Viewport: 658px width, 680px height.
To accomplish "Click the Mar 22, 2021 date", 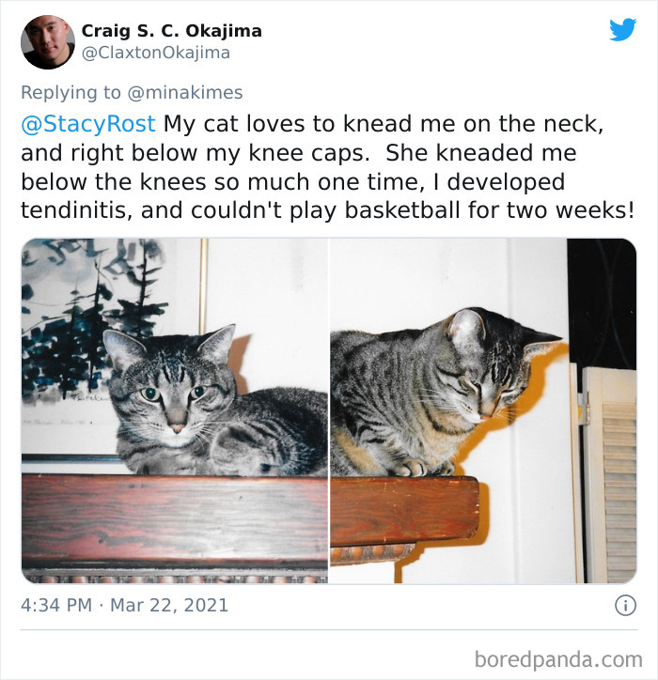I will tap(169, 606).
